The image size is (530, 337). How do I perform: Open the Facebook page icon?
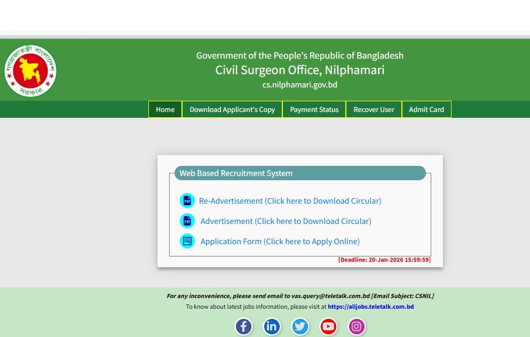pyautogui.click(x=243, y=326)
